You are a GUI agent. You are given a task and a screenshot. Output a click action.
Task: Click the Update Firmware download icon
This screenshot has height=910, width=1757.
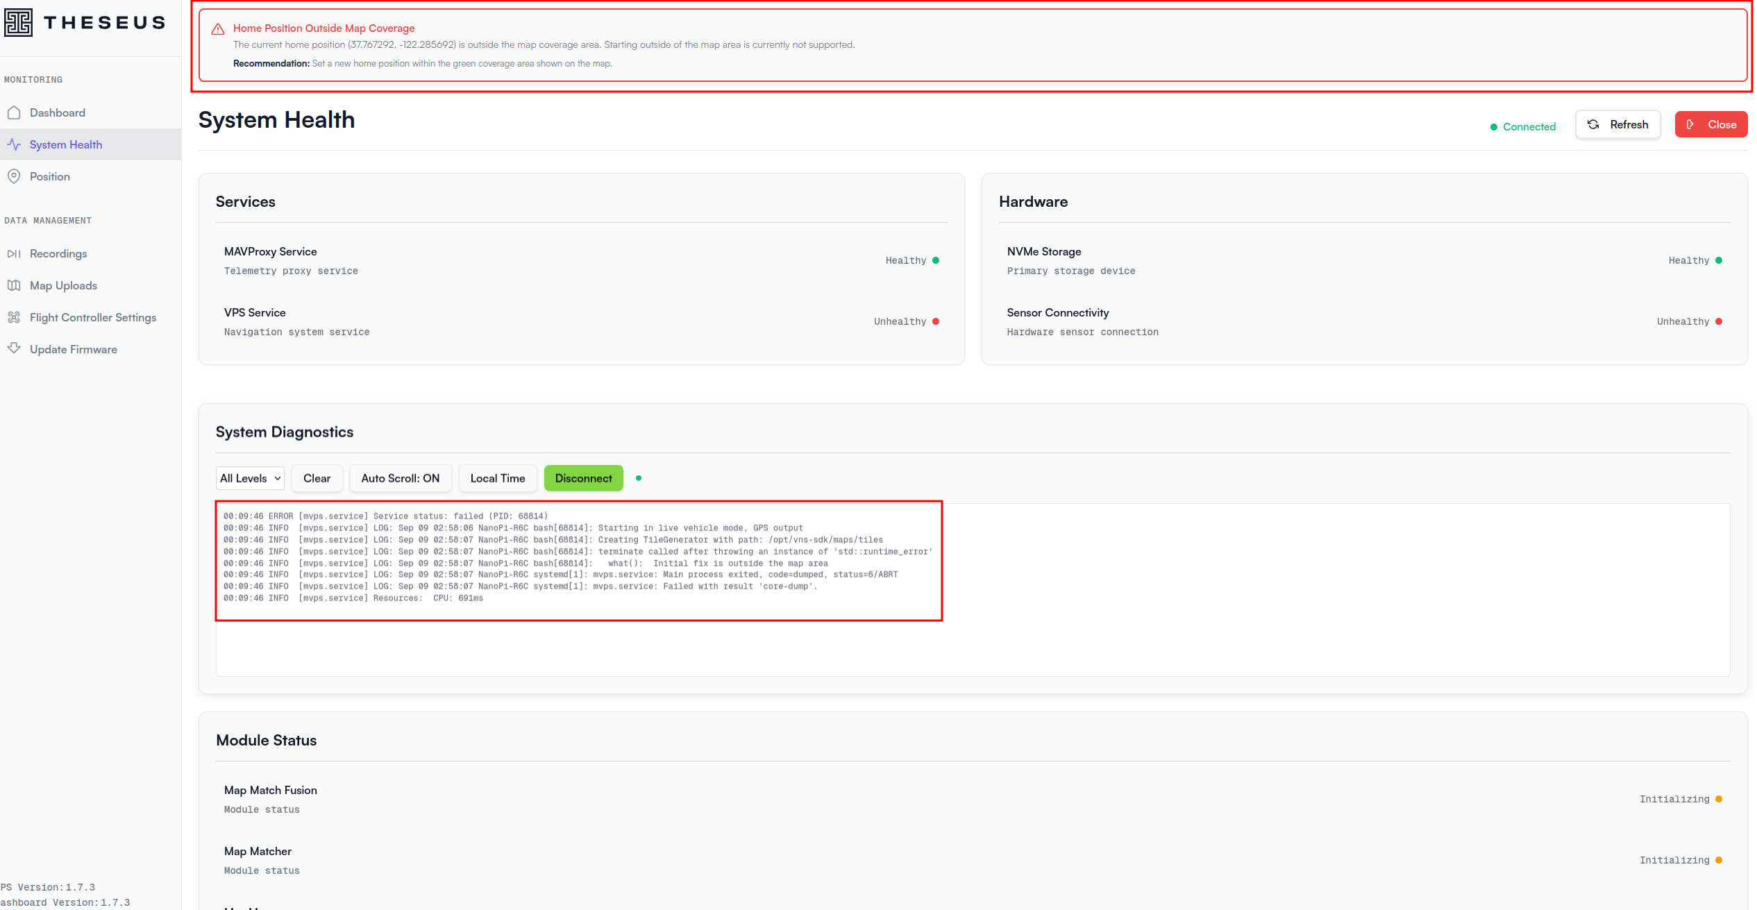coord(14,348)
